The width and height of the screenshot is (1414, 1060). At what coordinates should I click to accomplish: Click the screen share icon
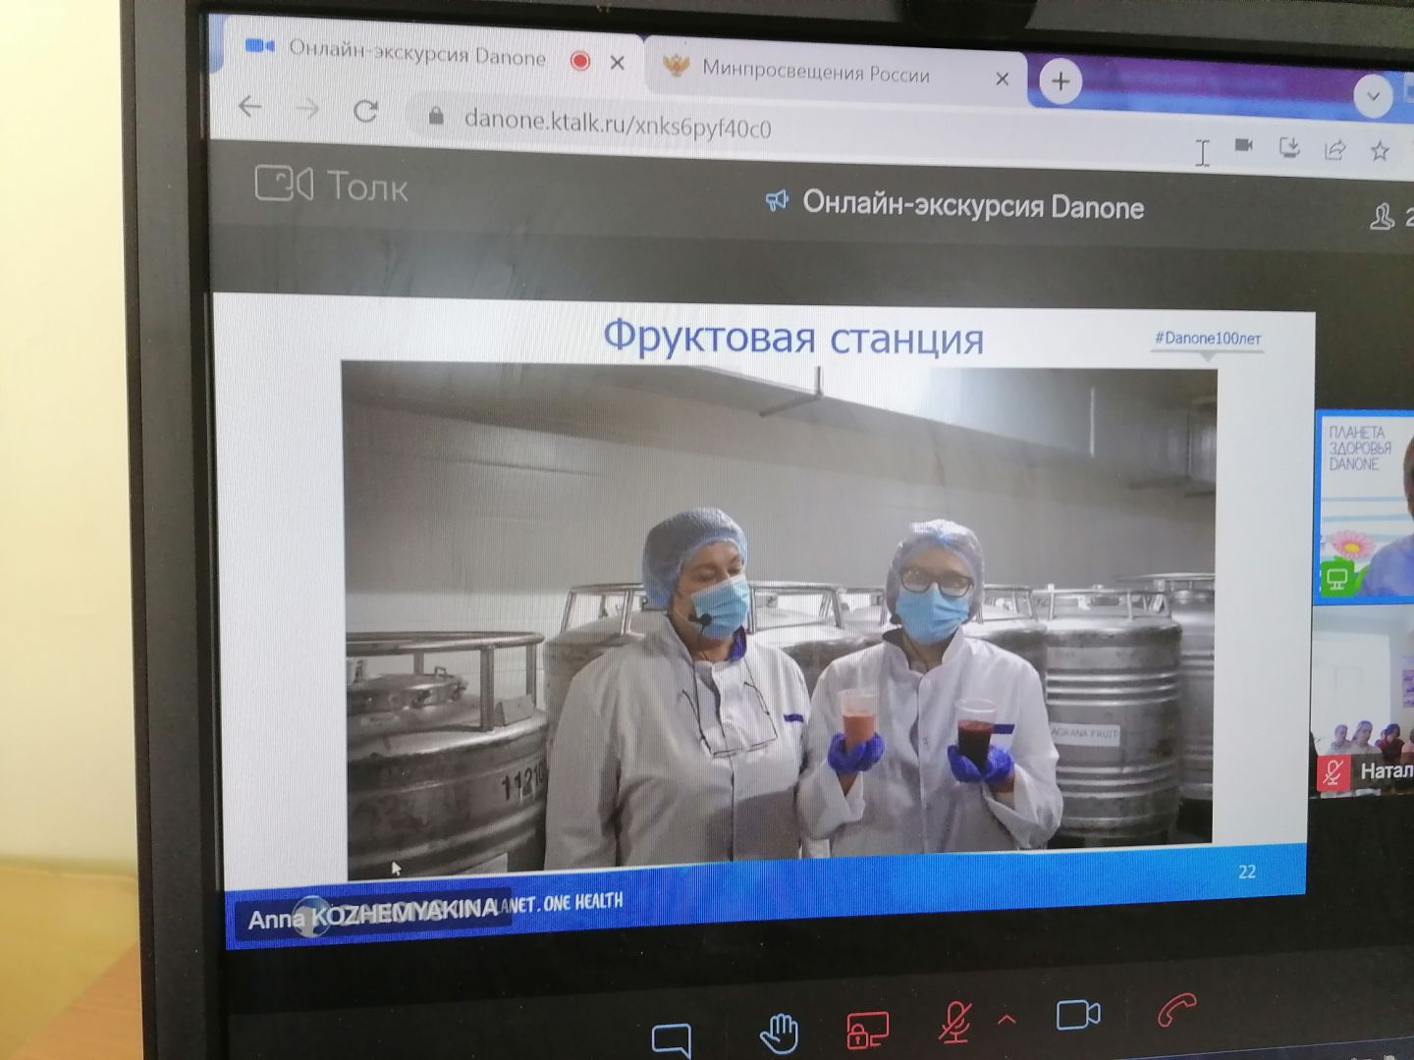click(x=867, y=1029)
